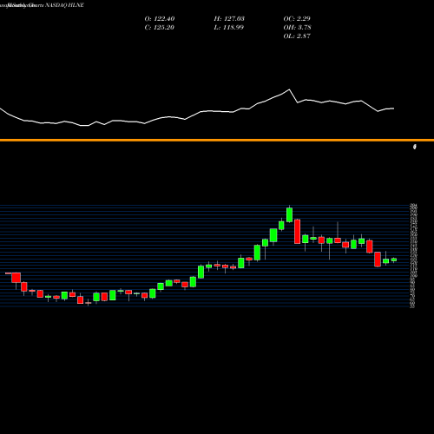Select the close value C: 125.20

160,28
